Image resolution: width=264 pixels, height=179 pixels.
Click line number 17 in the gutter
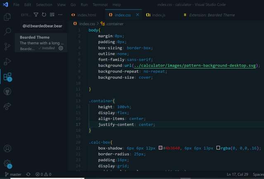[78, 124]
